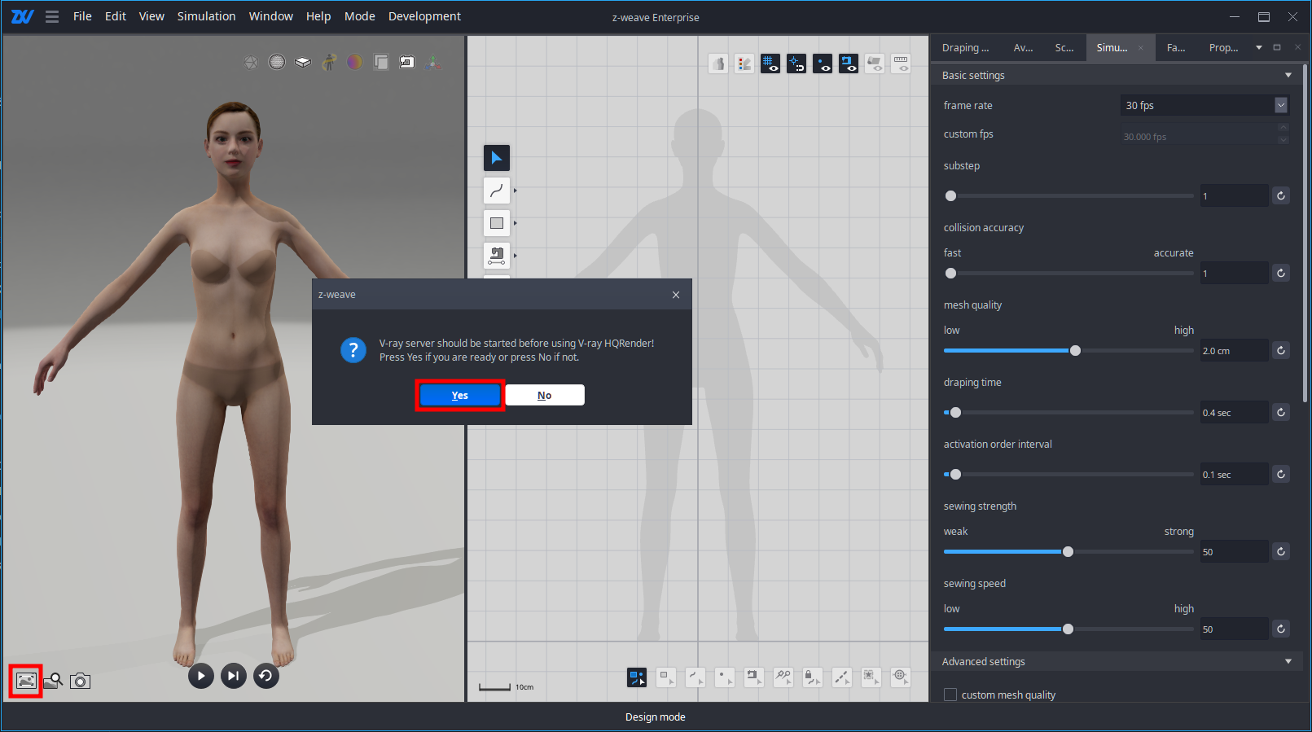1312x732 pixels.
Task: Choose the sewing select filter icon
Action: point(754,677)
